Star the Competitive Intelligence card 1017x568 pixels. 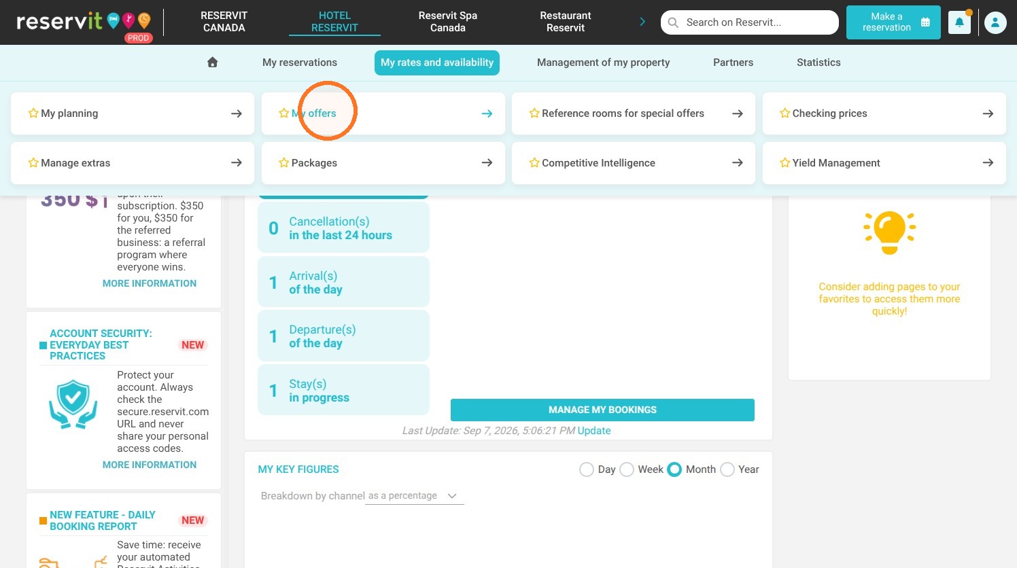coord(534,163)
